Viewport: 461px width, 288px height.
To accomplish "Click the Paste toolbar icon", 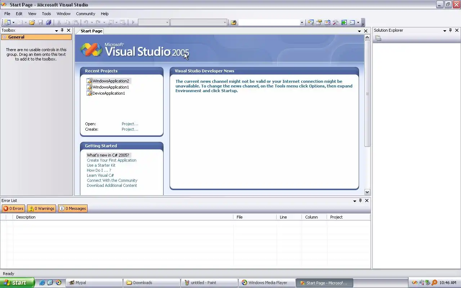I will 75,22.
